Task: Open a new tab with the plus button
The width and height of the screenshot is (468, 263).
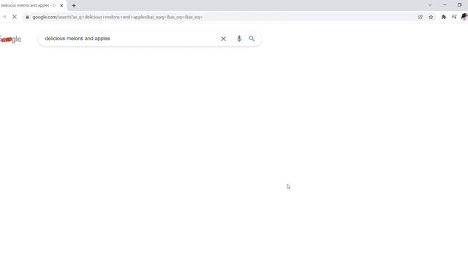Action: pyautogui.click(x=74, y=5)
